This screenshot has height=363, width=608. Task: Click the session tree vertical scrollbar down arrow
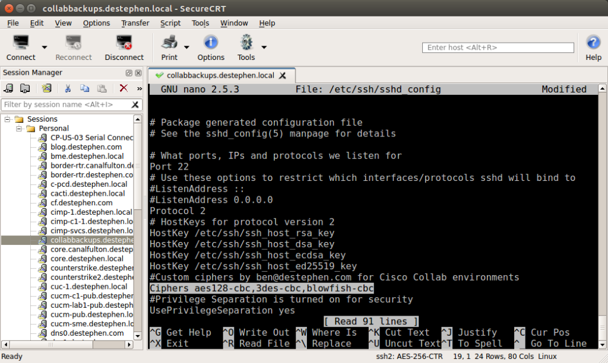pos(138,336)
